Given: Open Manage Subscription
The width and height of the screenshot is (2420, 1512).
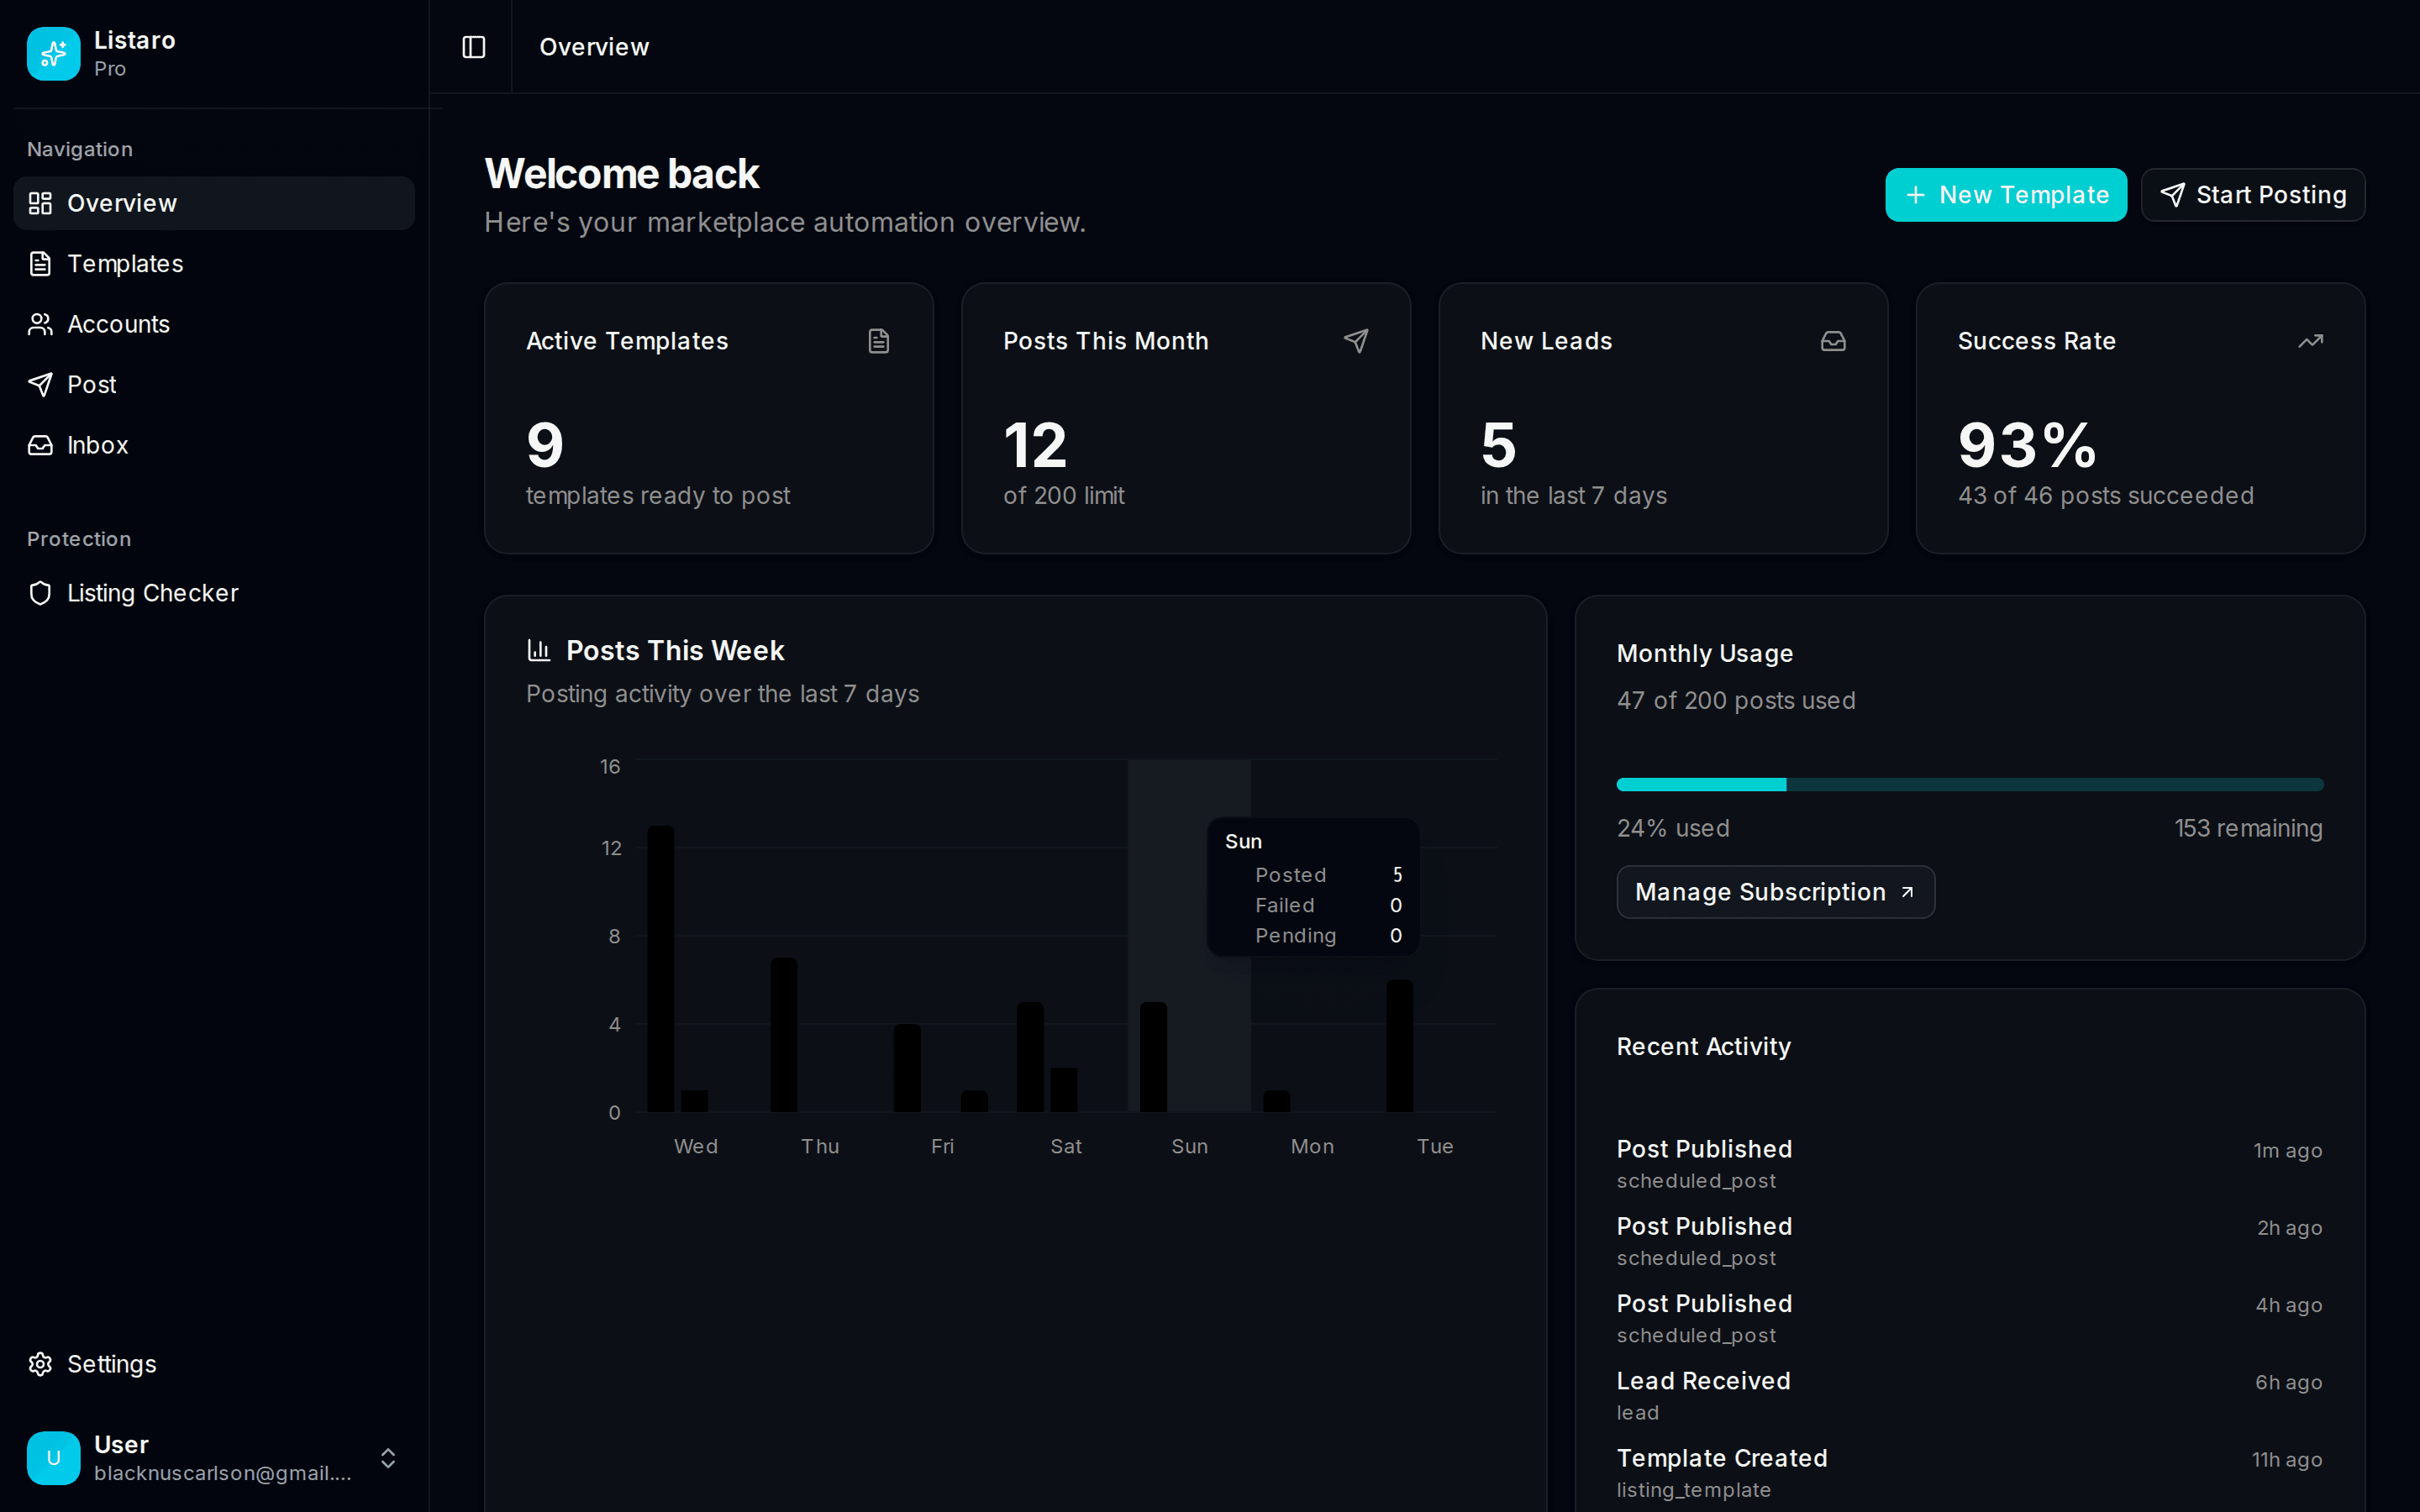Looking at the screenshot, I should click(1774, 892).
